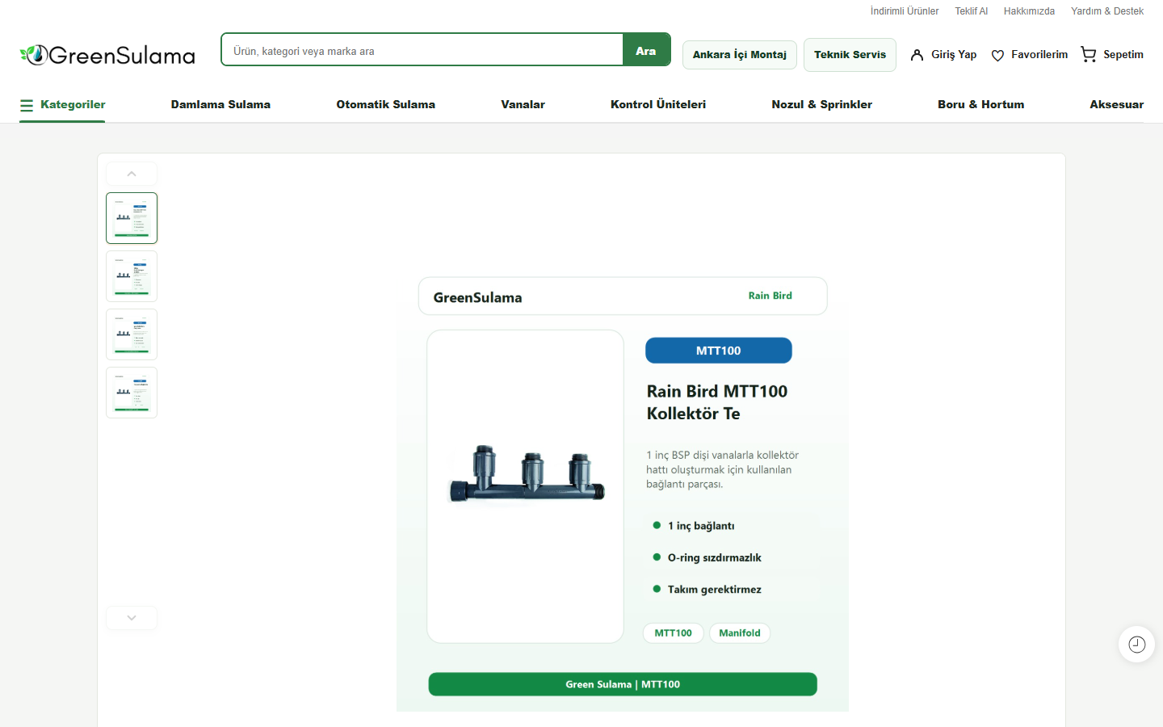The image size is (1163, 727).
Task: Click the Kategoriler hamburger menu icon
Action: coord(27,105)
